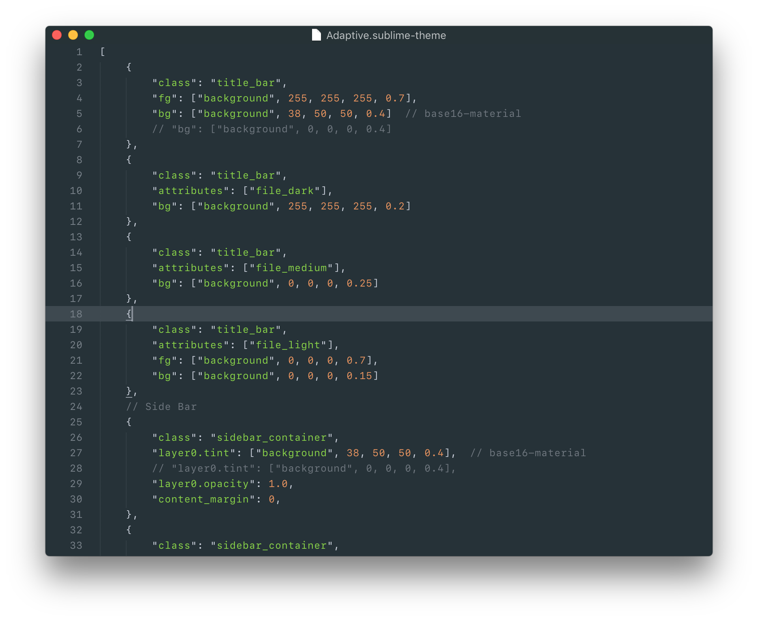Screen dimensions: 758x621
Task: Click line number 33 in the gutter
Action: coord(76,546)
